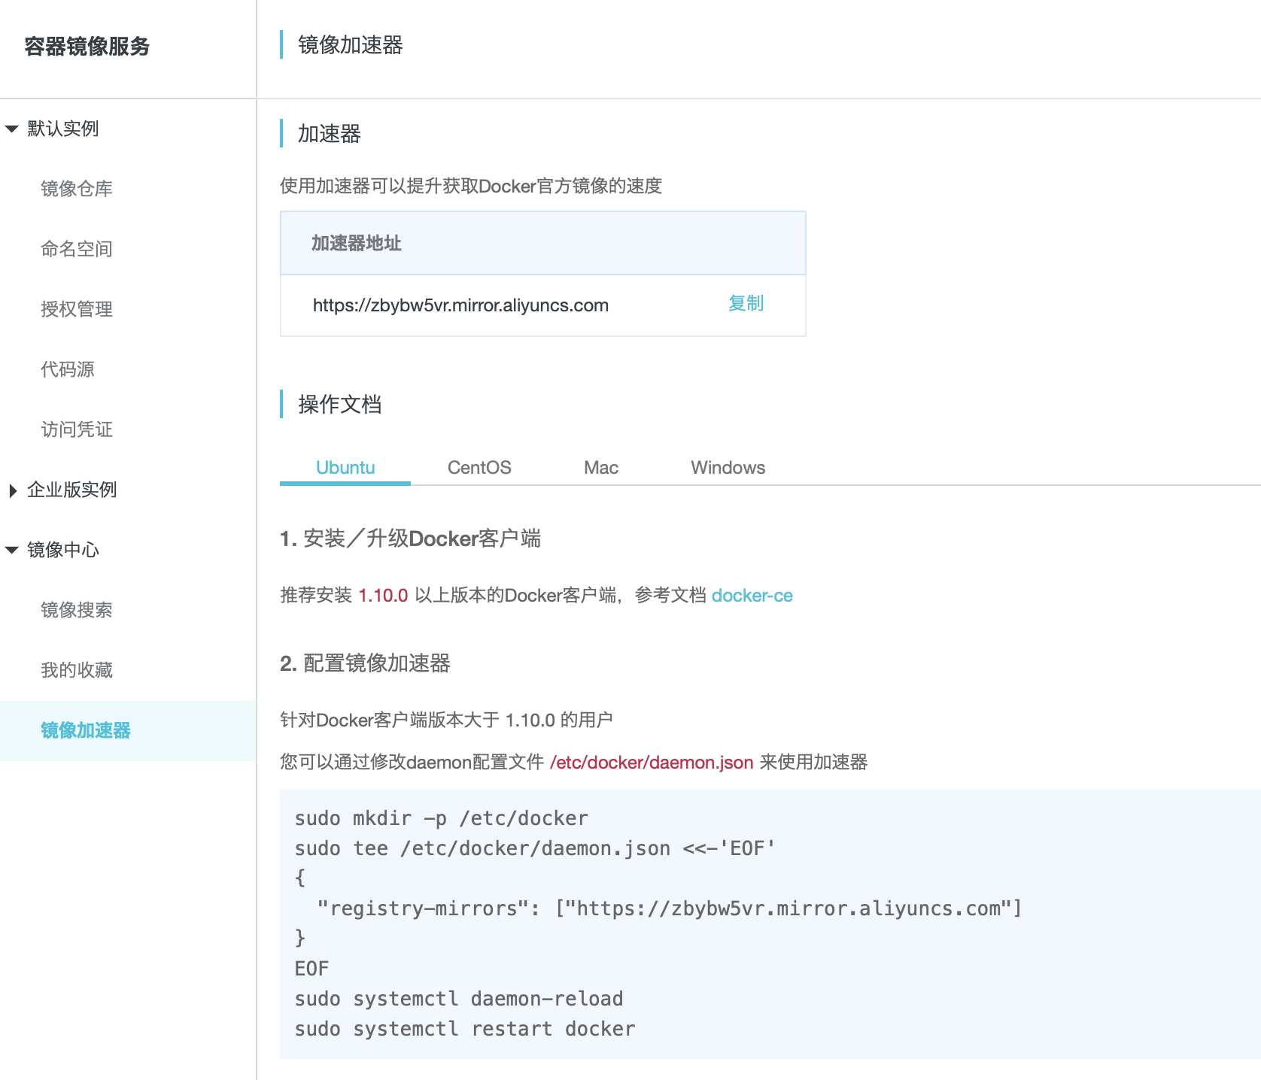Viewport: 1261px width, 1080px height.
Task: Click 复制 to copy accelerator address
Action: point(746,303)
